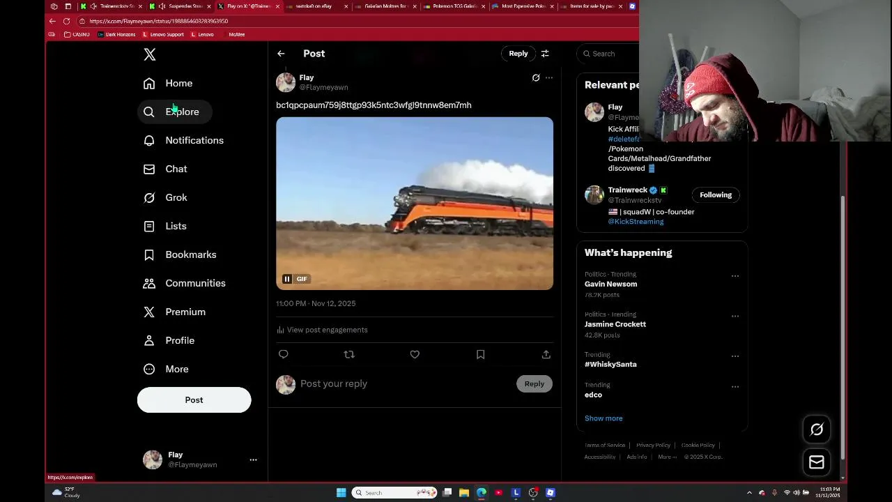Open the Privacy Policy footer link
This screenshot has width=892, height=502.
tap(653, 446)
